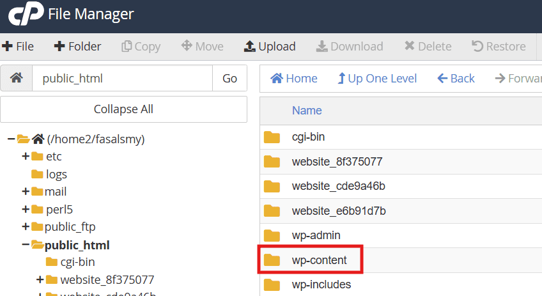Screen dimensions: 542x296
Task: Click the Collapse All button
Action: (123, 109)
